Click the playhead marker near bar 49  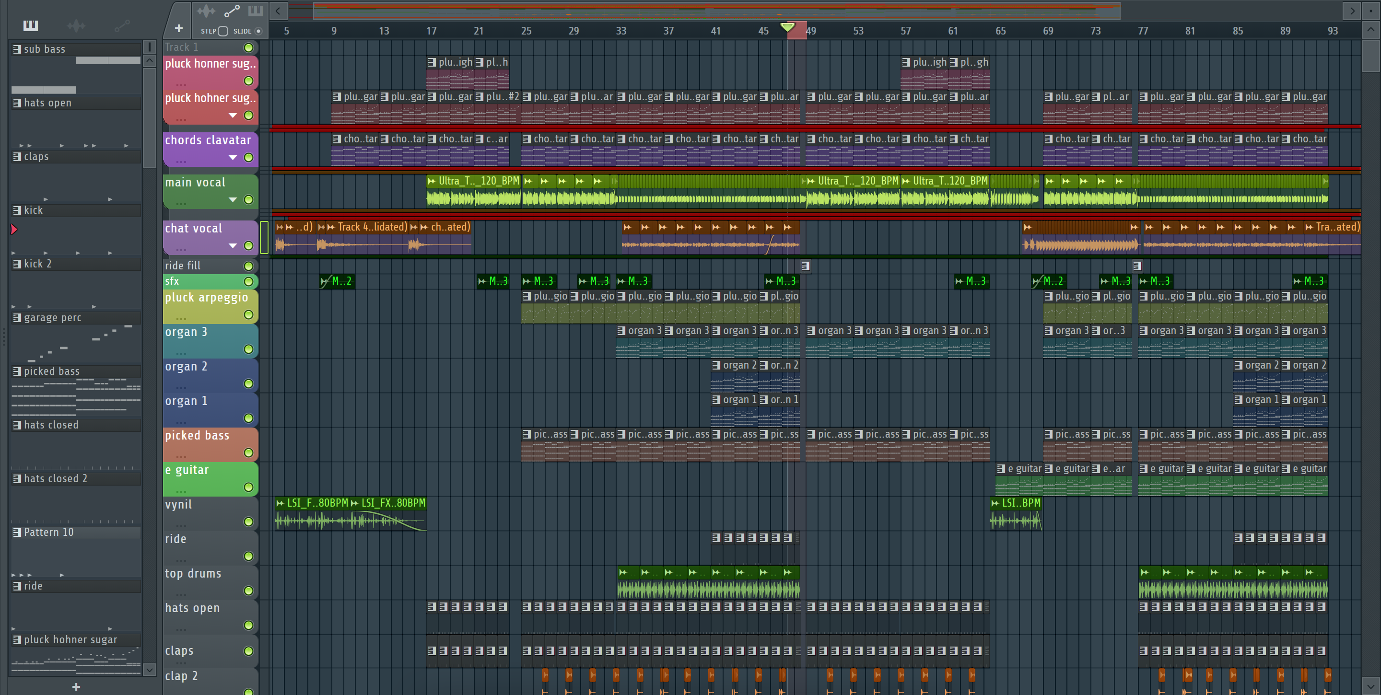[x=787, y=27]
